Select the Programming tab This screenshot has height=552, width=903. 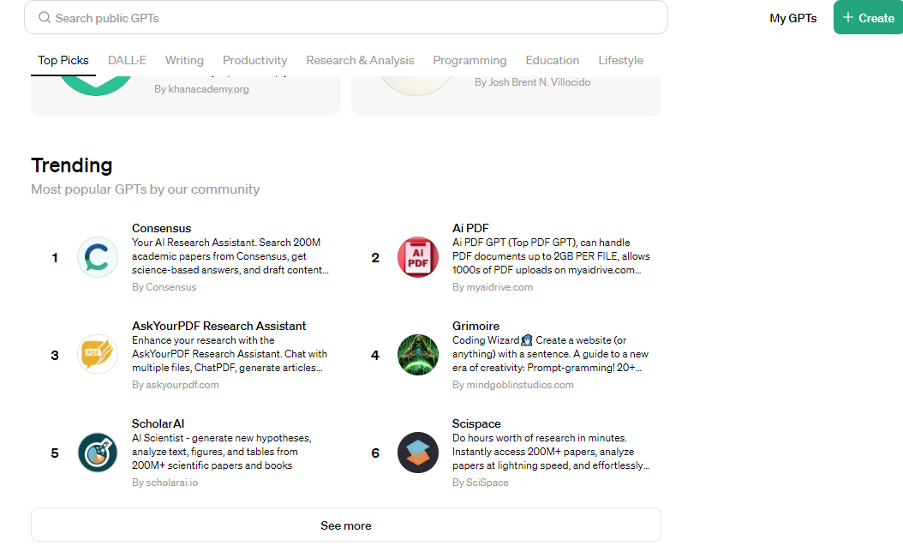469,61
